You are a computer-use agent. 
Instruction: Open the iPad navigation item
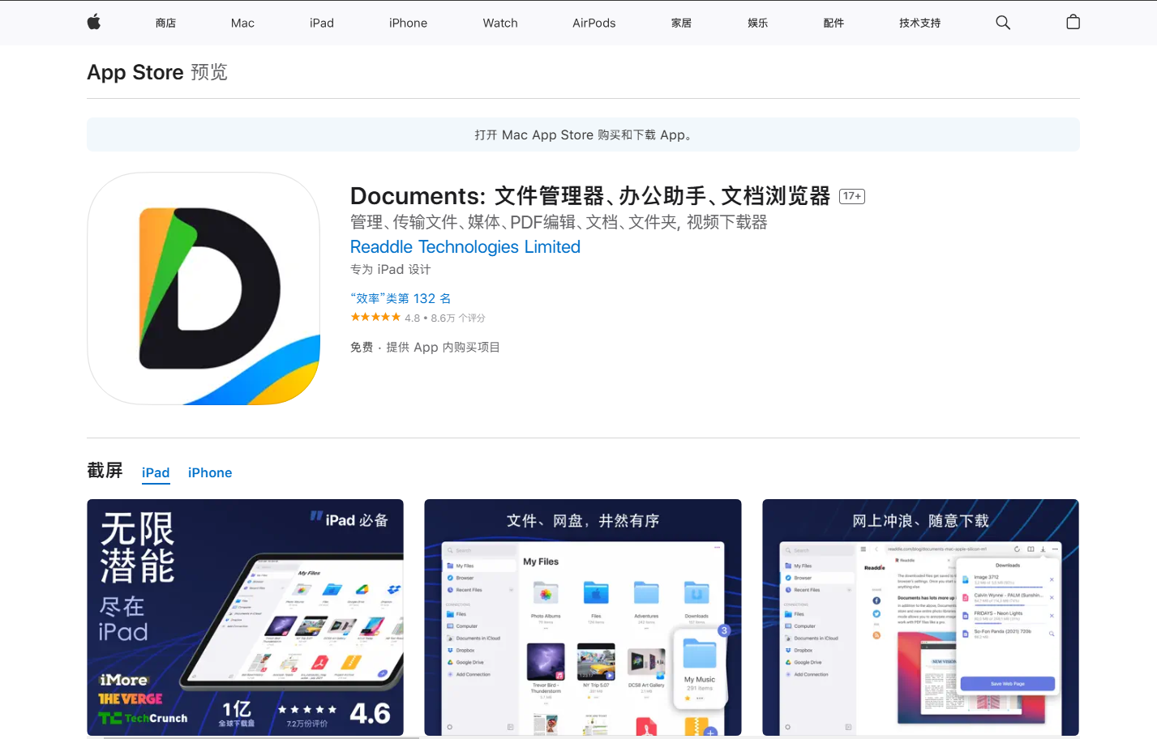point(322,23)
